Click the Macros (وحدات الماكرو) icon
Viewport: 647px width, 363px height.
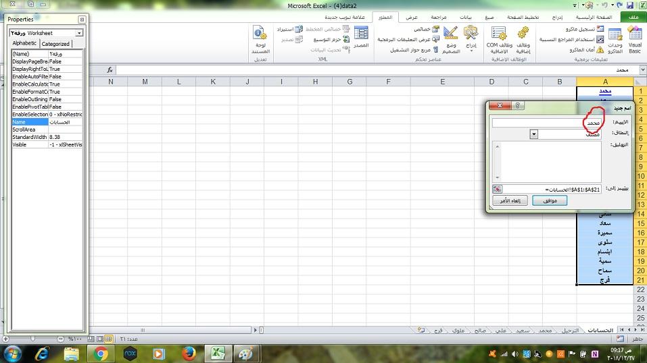615,40
